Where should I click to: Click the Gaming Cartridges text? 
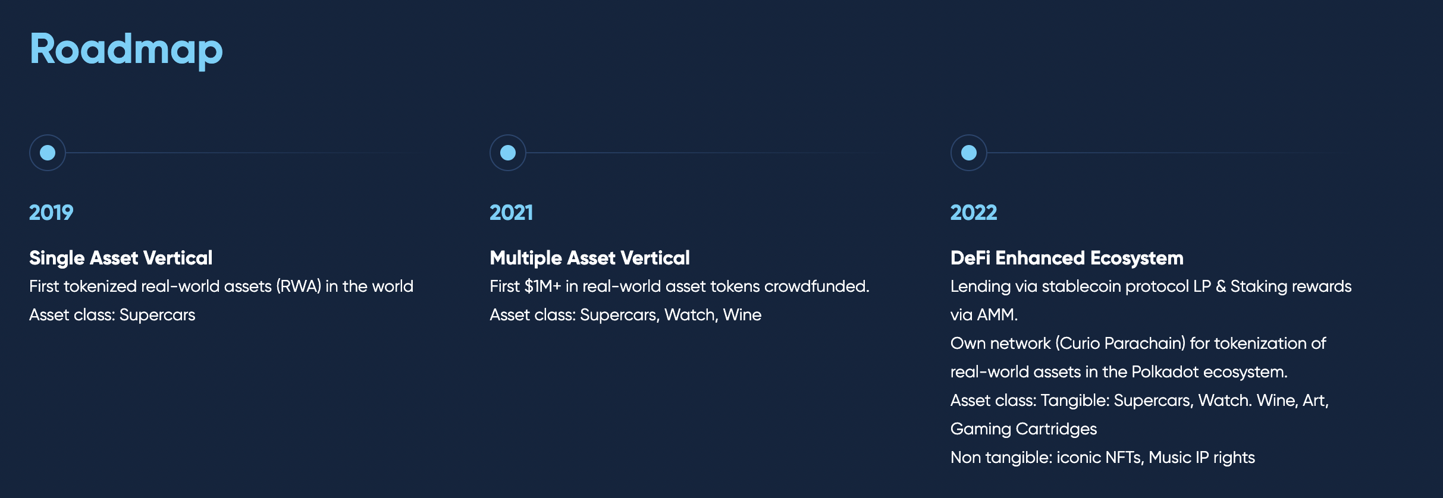[1023, 429]
